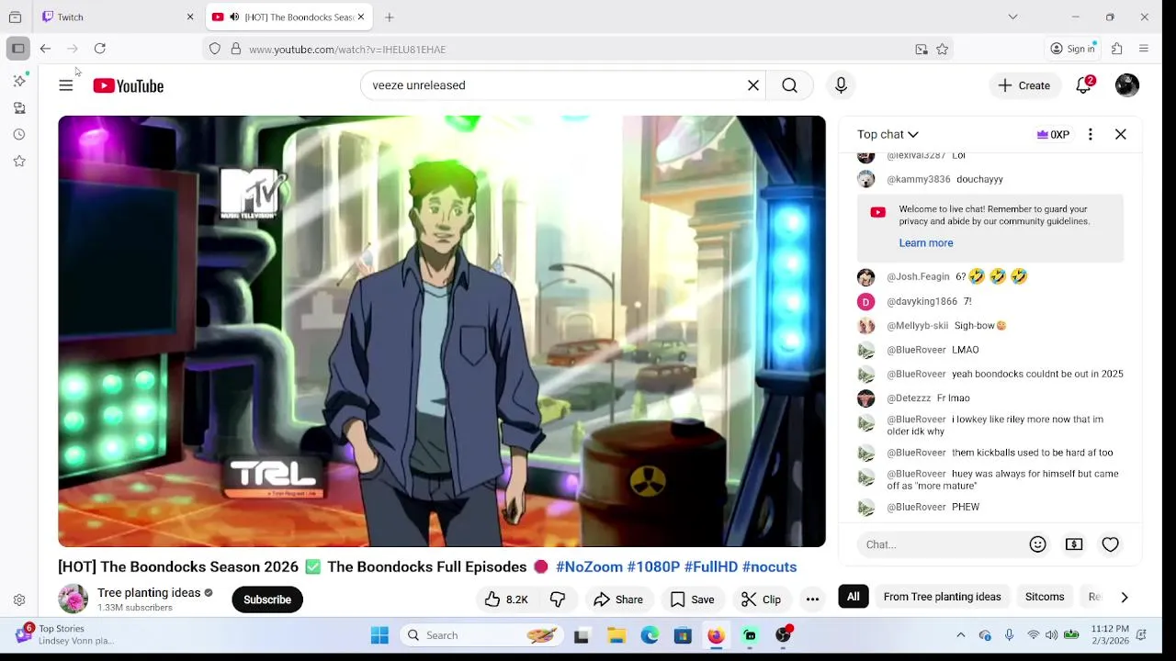Open the chat emoji picker
This screenshot has width=1176, height=661.
point(1037,544)
